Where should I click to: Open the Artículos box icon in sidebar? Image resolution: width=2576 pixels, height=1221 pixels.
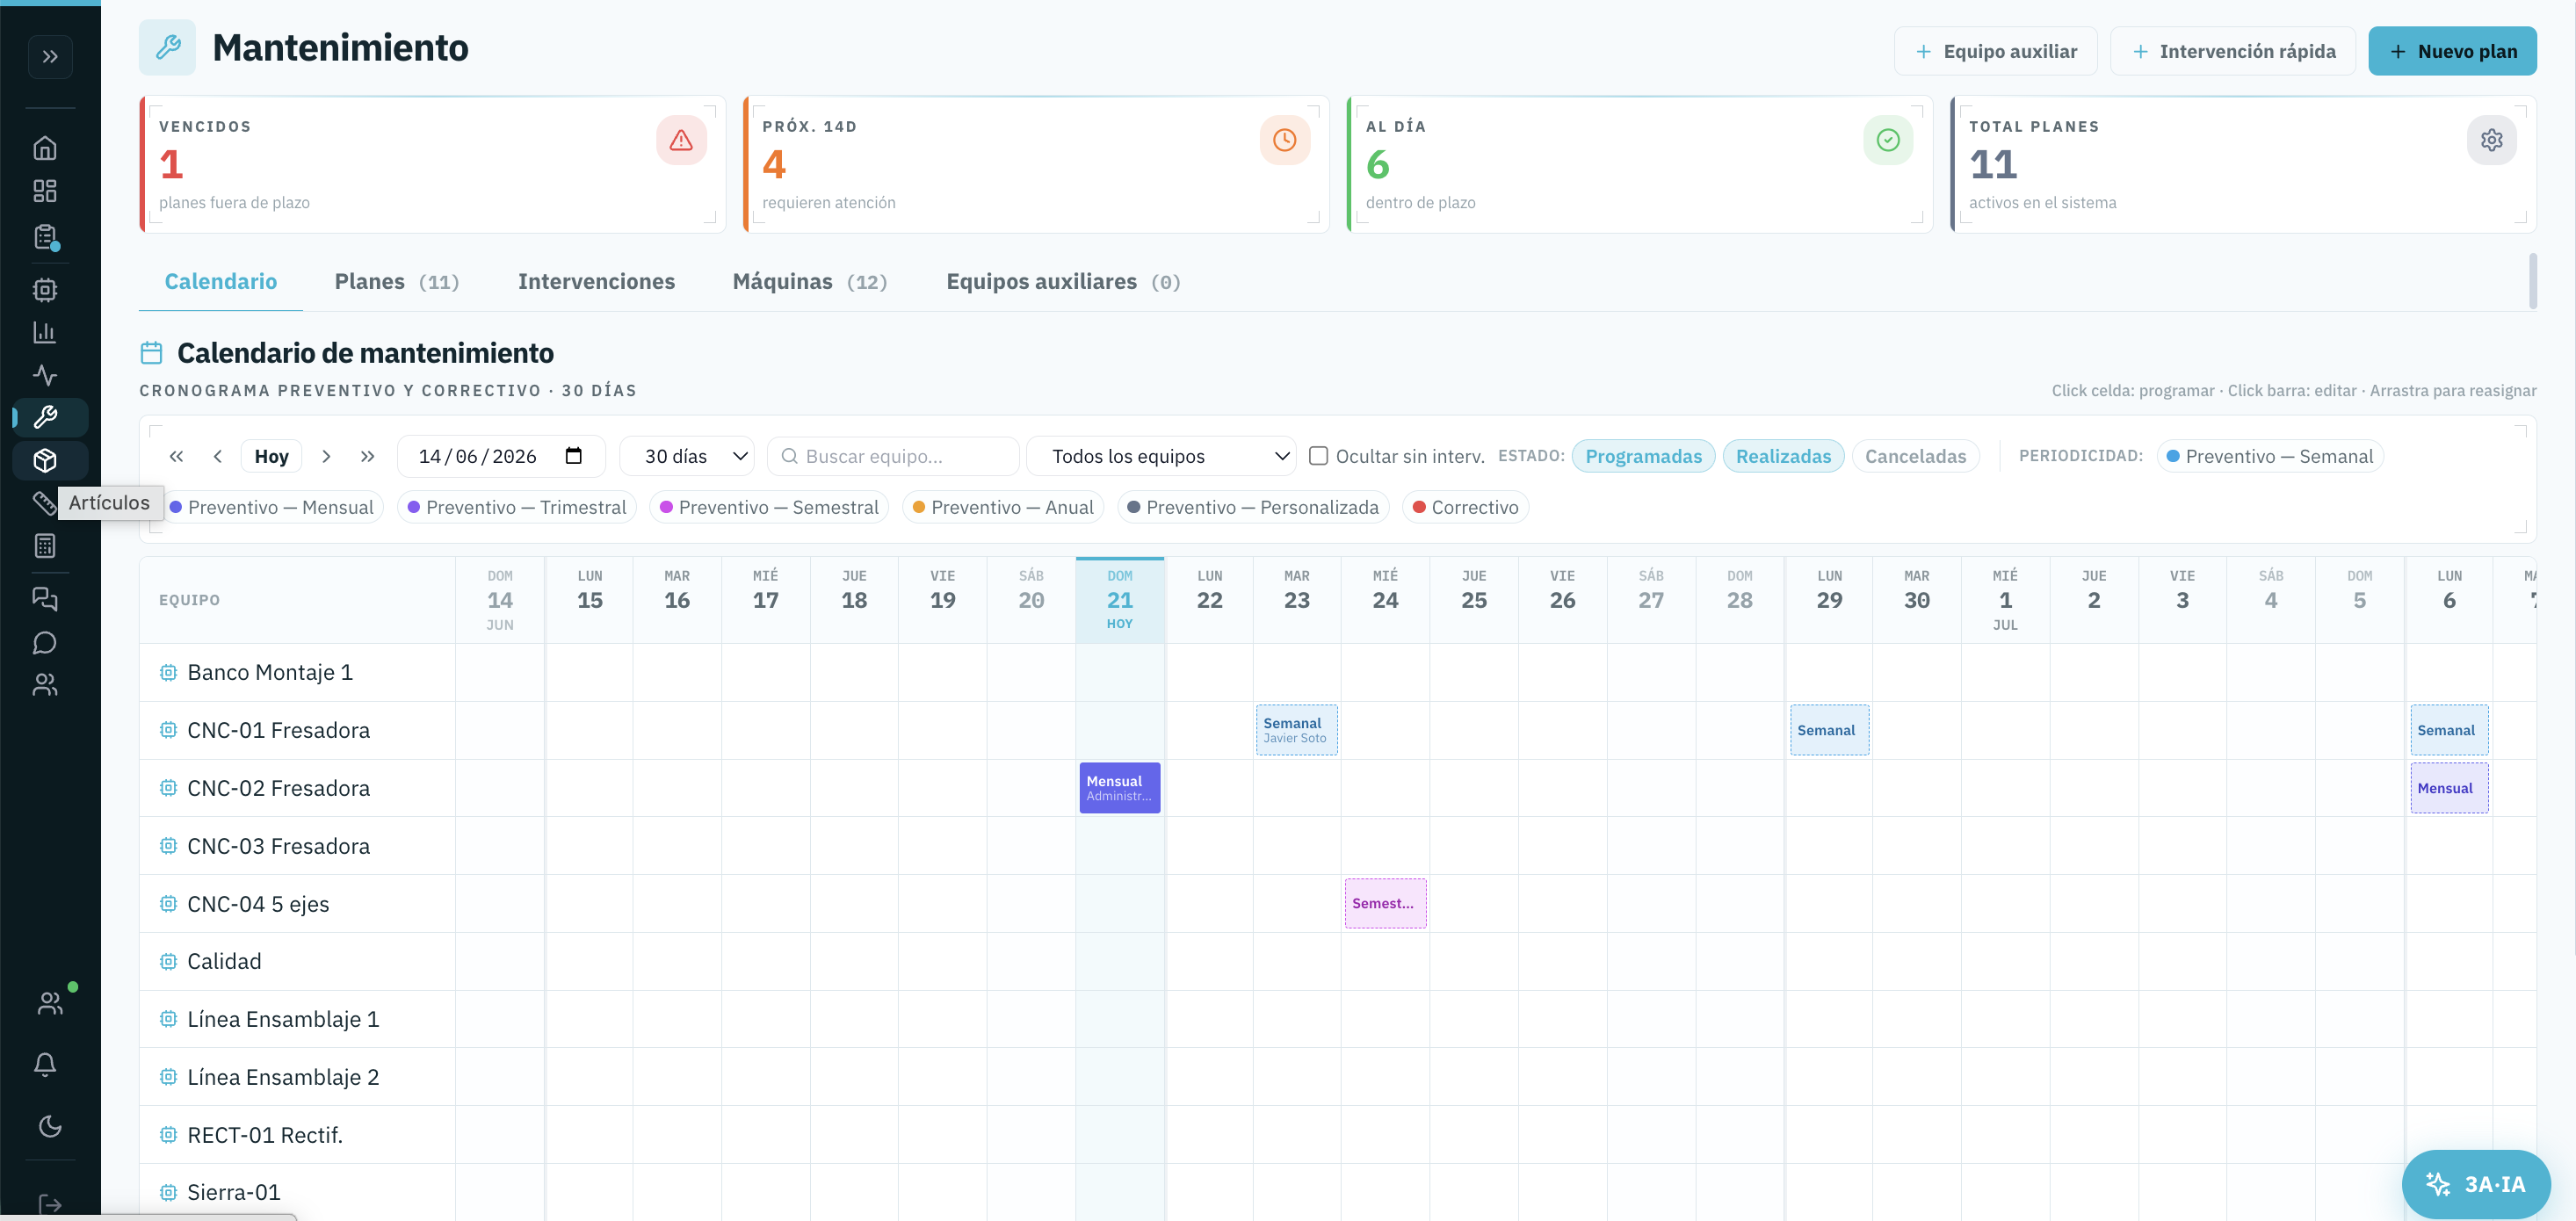coord(45,460)
